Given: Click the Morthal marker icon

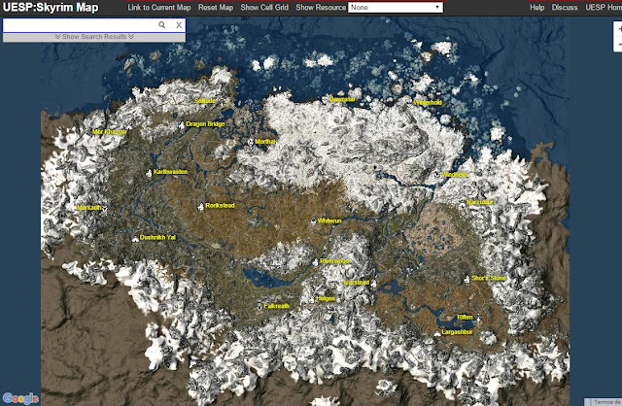Looking at the screenshot, I should (x=251, y=142).
